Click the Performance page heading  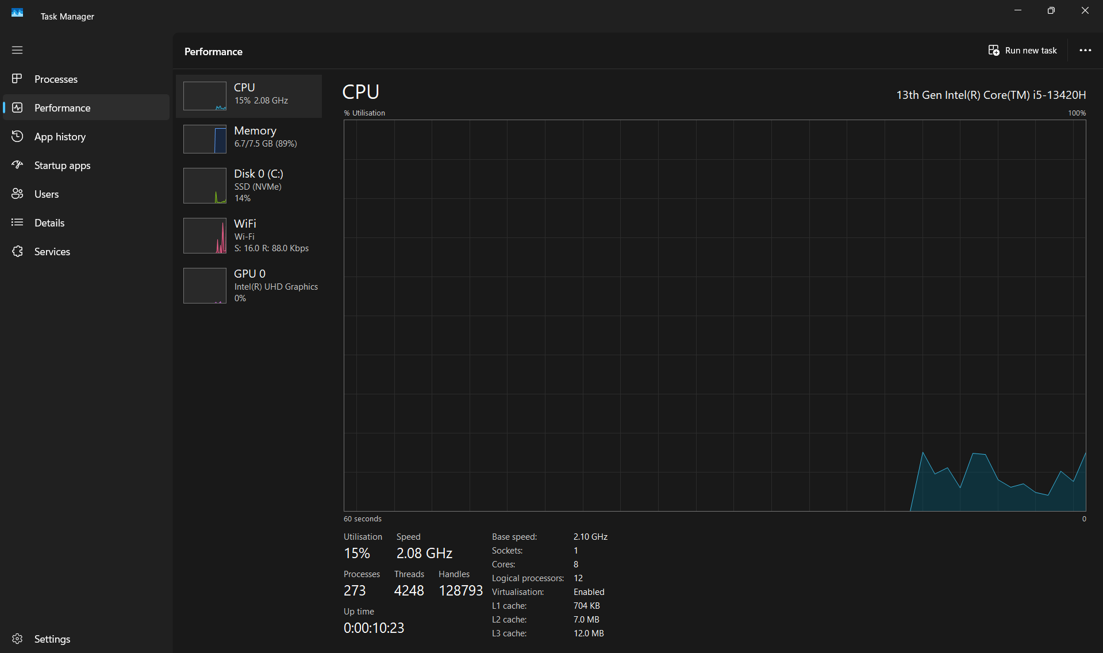tap(213, 52)
